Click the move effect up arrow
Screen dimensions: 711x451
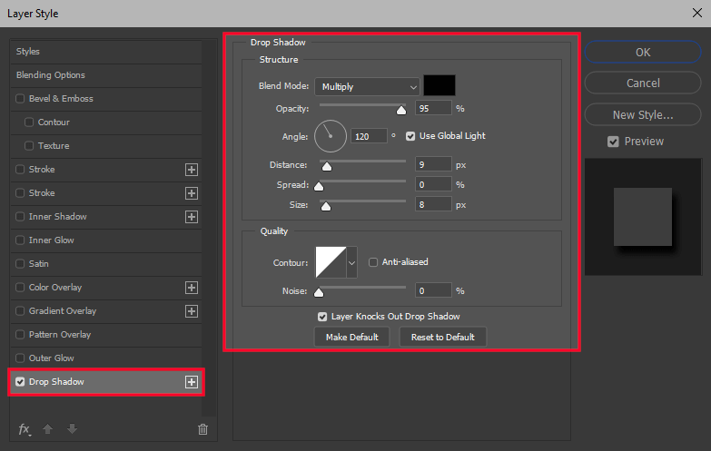(50, 429)
